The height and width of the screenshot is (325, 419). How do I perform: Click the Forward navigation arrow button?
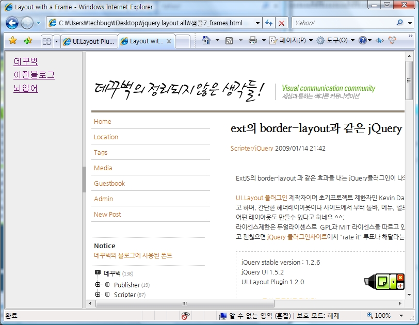pyautogui.click(x=27, y=23)
